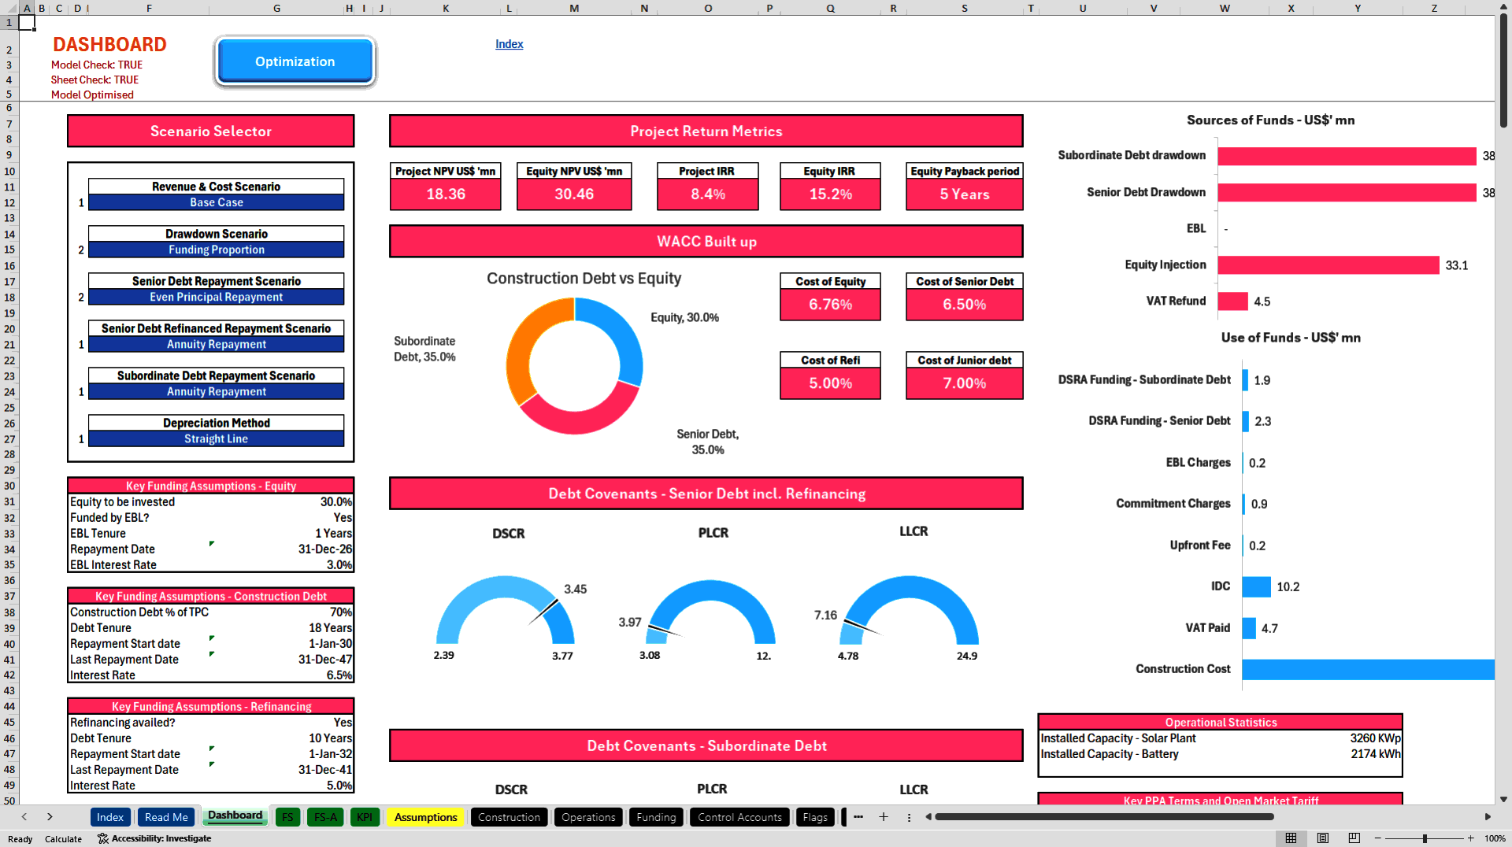Click the Equity injection bar in Sources chart
Screen dimensions: 1512x847
click(1329, 265)
